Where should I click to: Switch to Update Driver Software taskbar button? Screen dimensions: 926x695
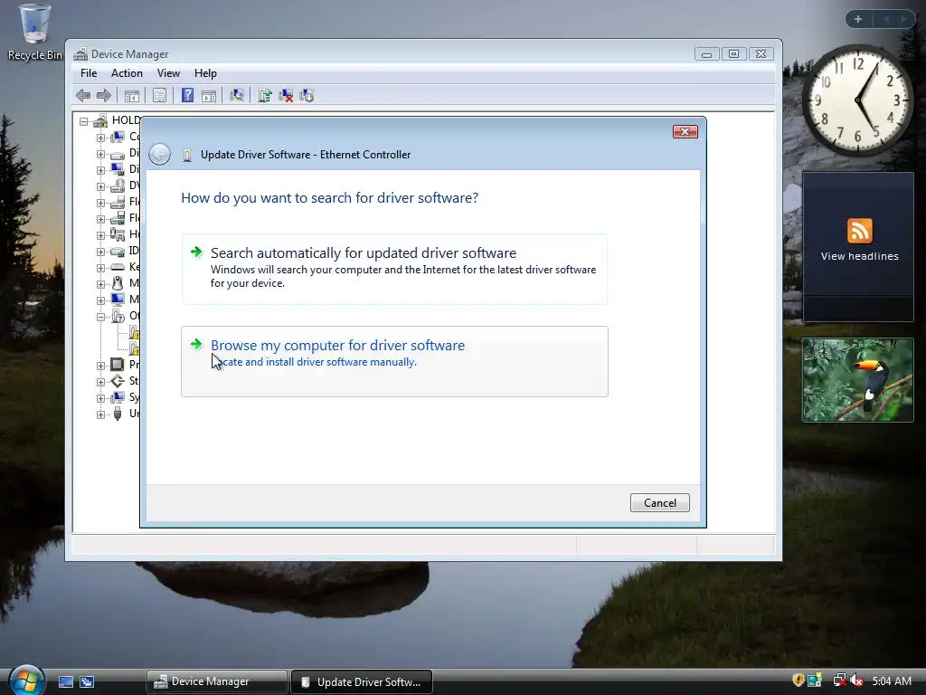pyautogui.click(x=362, y=682)
